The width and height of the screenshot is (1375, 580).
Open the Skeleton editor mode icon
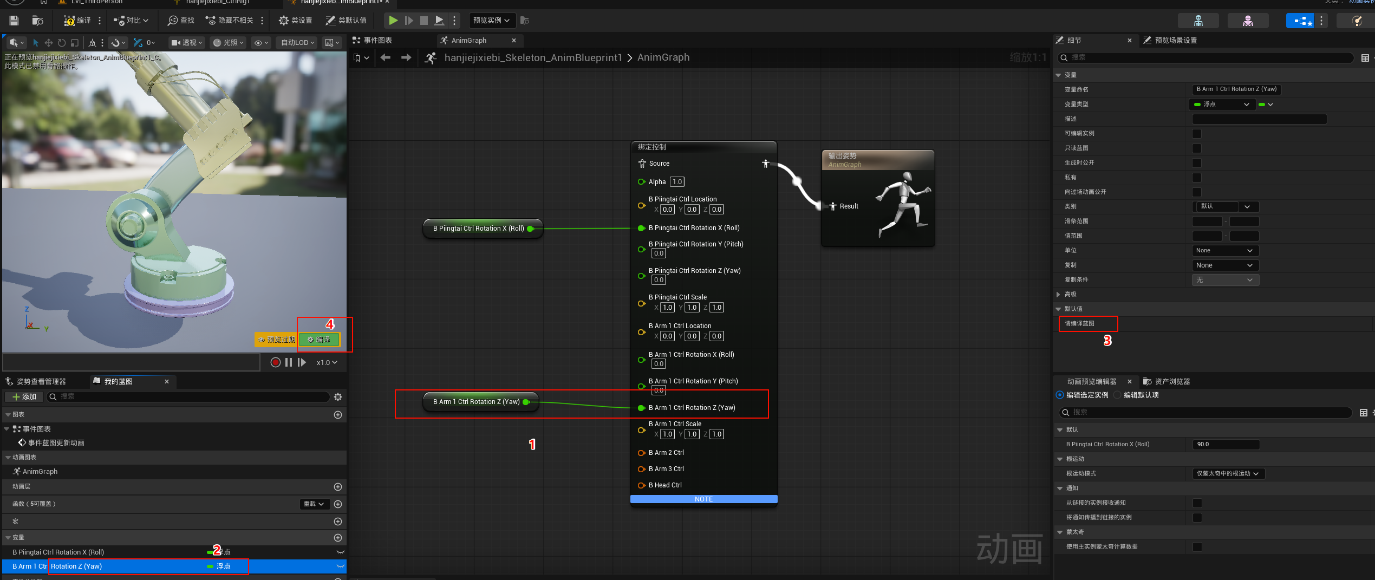tap(1198, 21)
